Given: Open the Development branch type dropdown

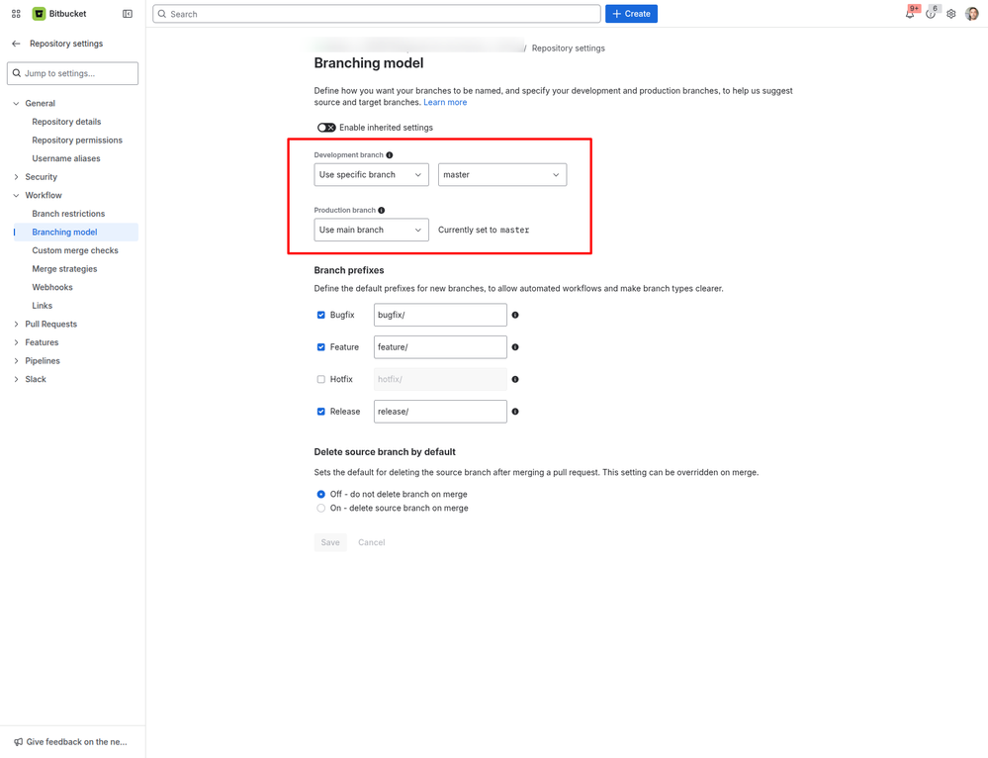Looking at the screenshot, I should (371, 174).
